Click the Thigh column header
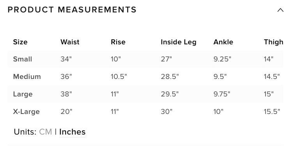 [x=274, y=42]
